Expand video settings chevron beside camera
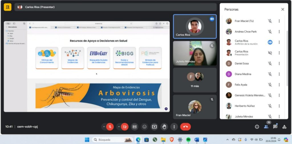The width and height of the screenshot is (292, 144). (118, 127)
